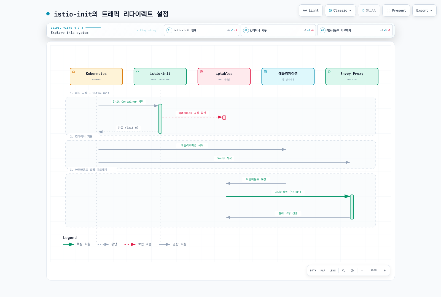
Task: Switch to LENS mode
Action: 333,271
